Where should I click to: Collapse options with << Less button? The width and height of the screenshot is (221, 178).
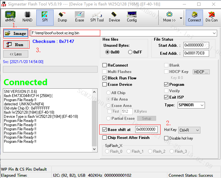click(16, 54)
